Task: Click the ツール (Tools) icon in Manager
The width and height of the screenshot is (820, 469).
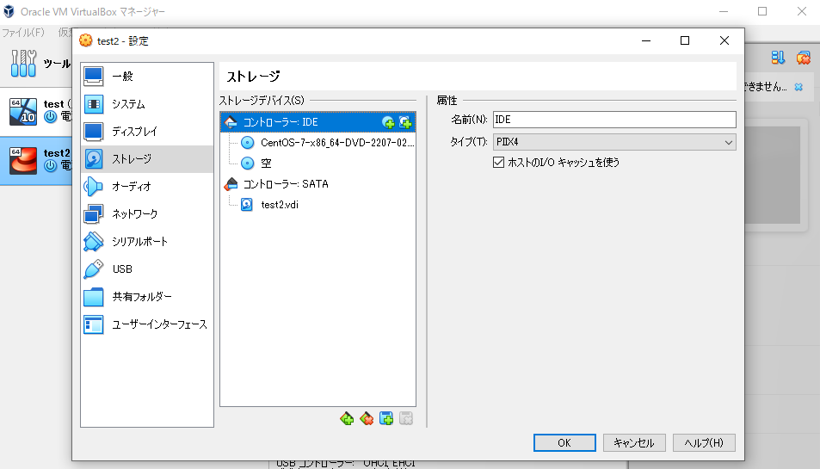Action: point(24,64)
